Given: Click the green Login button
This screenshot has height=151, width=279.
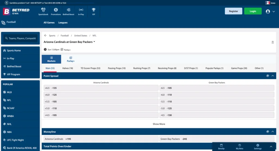Looking at the screenshot, I should [253, 11].
